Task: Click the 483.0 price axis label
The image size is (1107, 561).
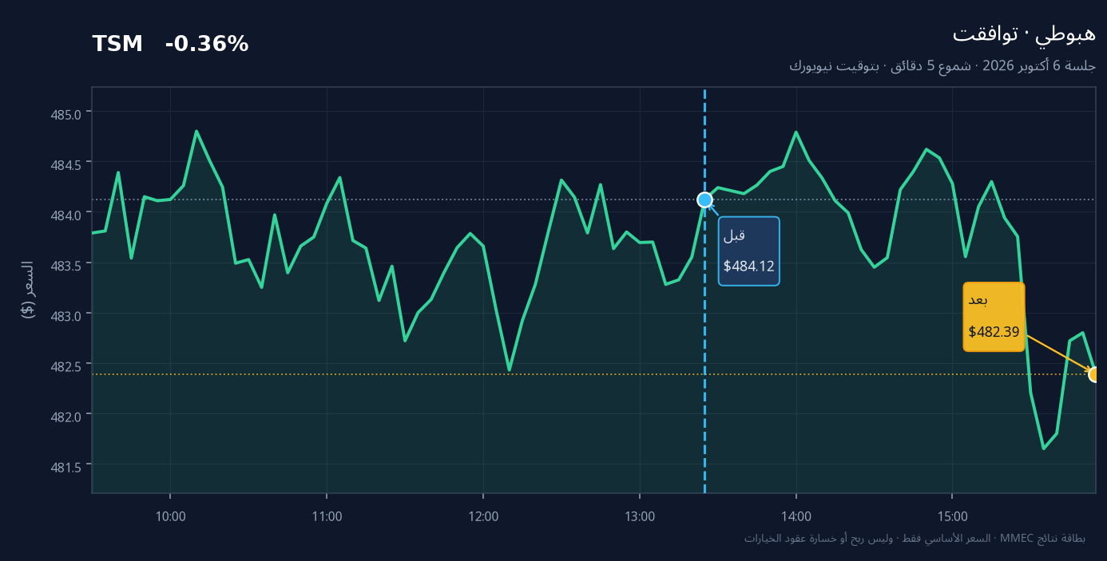Action: (x=67, y=316)
